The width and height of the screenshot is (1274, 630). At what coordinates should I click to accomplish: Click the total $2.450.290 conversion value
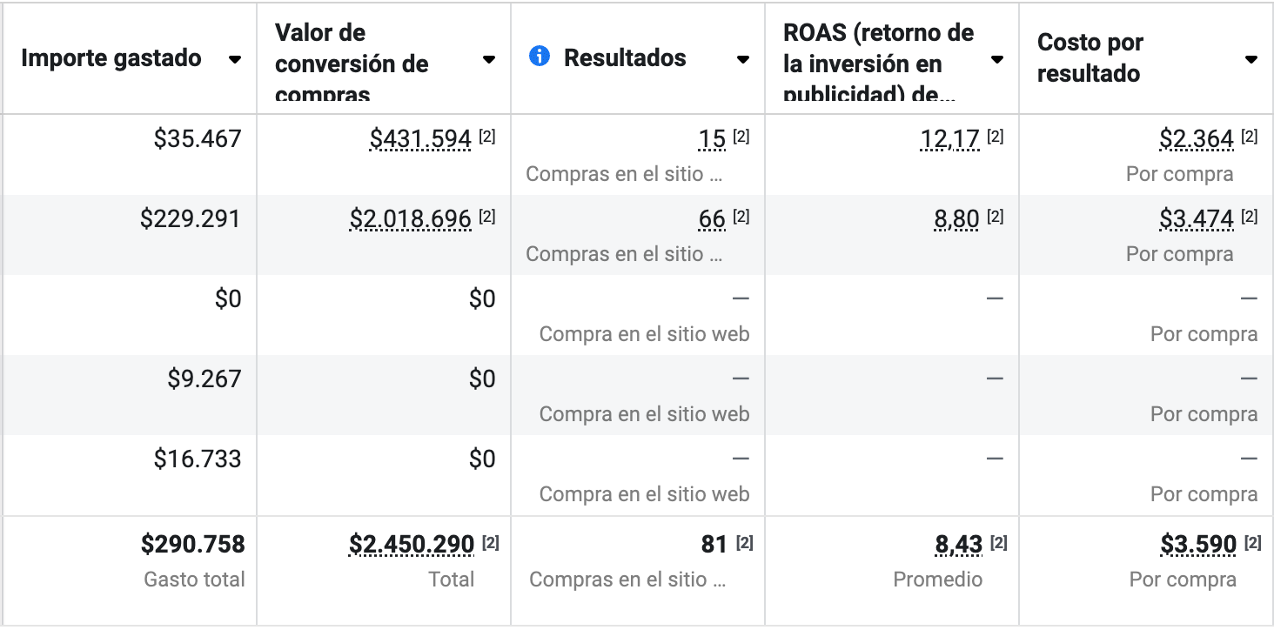click(x=412, y=545)
